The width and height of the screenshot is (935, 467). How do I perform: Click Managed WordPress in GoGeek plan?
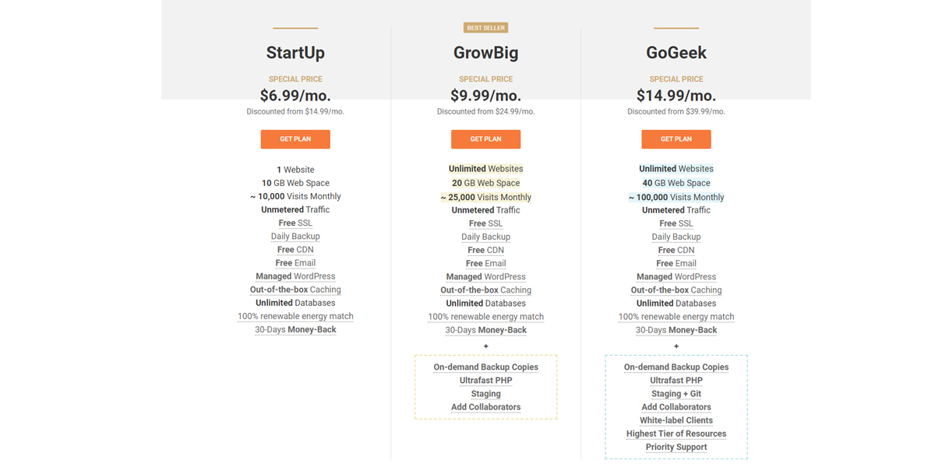pyautogui.click(x=676, y=277)
